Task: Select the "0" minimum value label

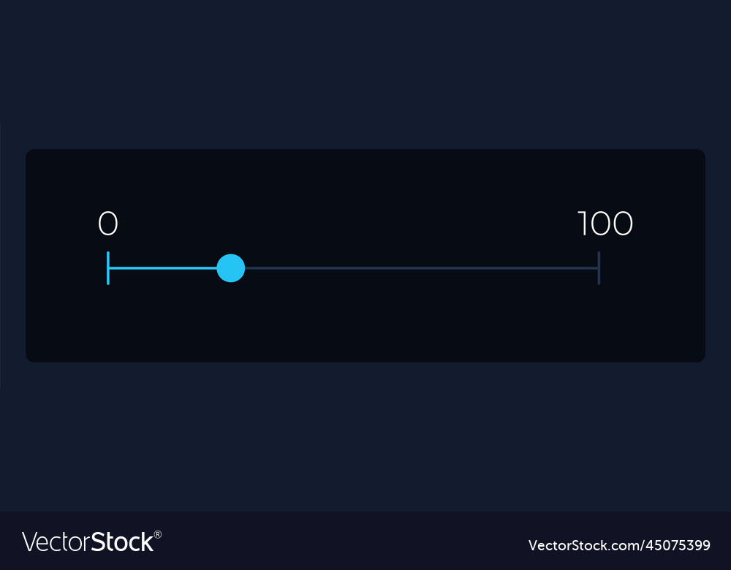Action: [107, 223]
